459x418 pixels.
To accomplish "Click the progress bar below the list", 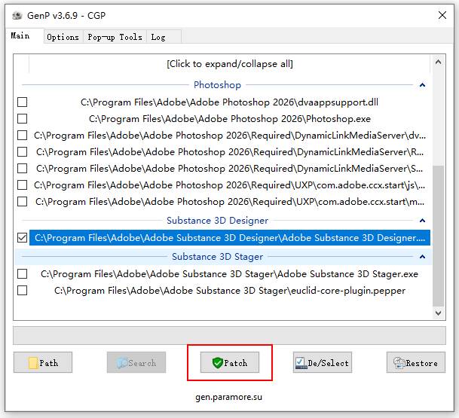I will click(x=229, y=335).
